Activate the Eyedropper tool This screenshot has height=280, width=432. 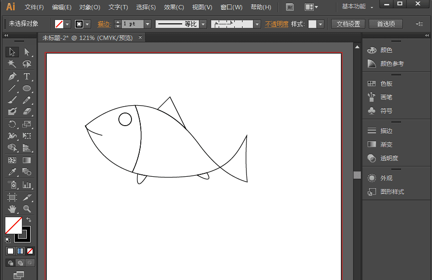tap(12, 172)
